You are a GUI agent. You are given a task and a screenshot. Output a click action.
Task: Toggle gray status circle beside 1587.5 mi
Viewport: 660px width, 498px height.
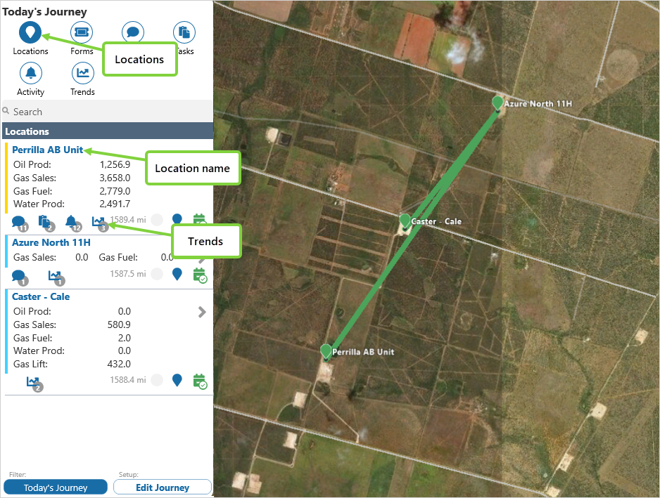157,274
